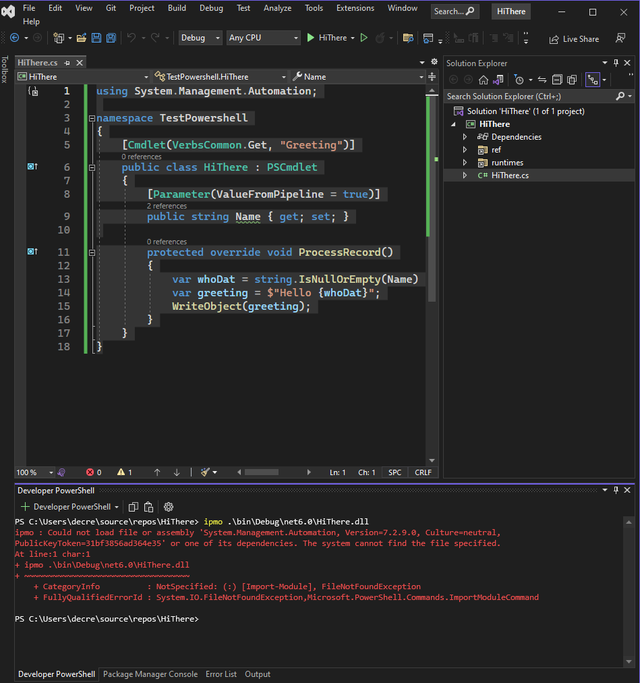
Task: Run Code Cleanup via the broom status bar icon
Action: [x=206, y=472]
